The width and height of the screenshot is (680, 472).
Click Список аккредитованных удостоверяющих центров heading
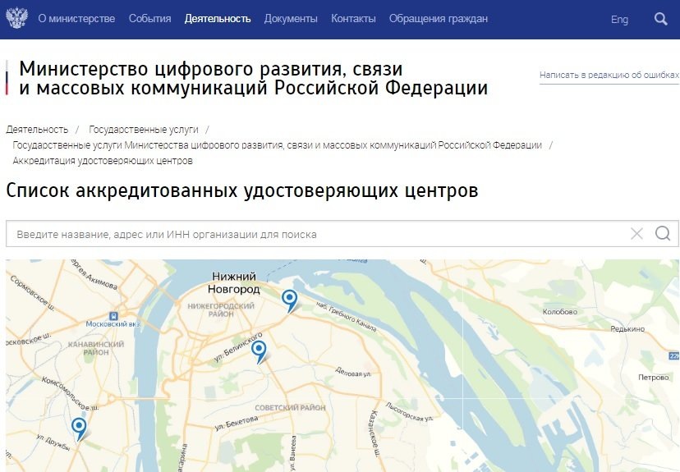242,190
